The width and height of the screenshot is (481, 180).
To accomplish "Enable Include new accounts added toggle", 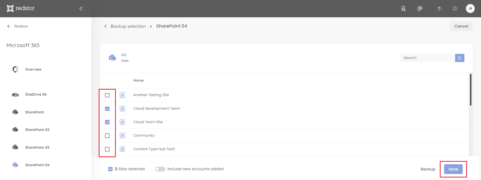I will (160, 169).
